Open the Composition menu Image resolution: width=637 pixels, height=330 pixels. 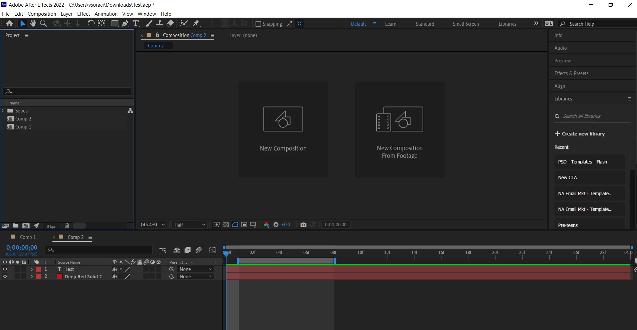[42, 14]
